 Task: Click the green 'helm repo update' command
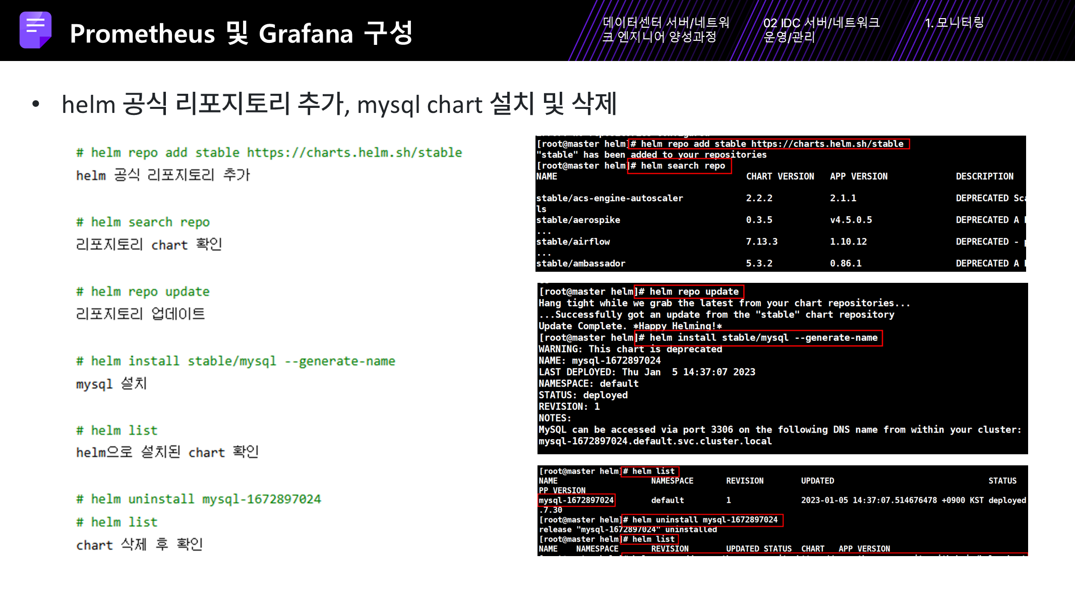coord(143,291)
